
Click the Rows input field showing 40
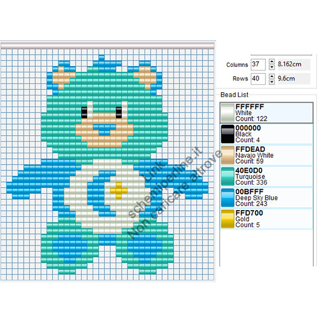pos(258,79)
